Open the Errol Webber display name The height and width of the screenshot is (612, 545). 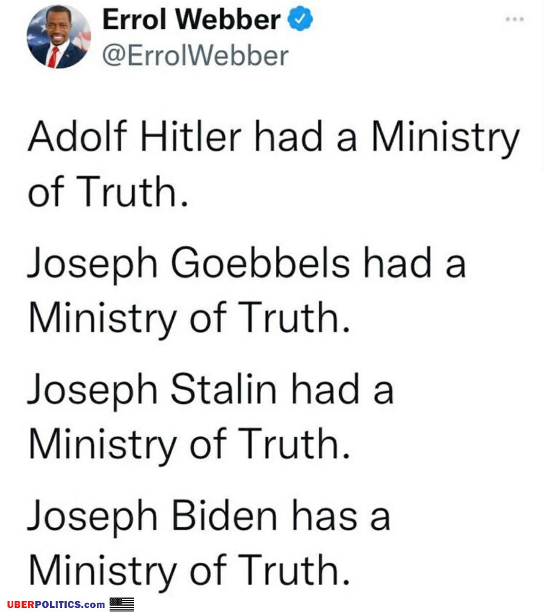tap(191, 21)
